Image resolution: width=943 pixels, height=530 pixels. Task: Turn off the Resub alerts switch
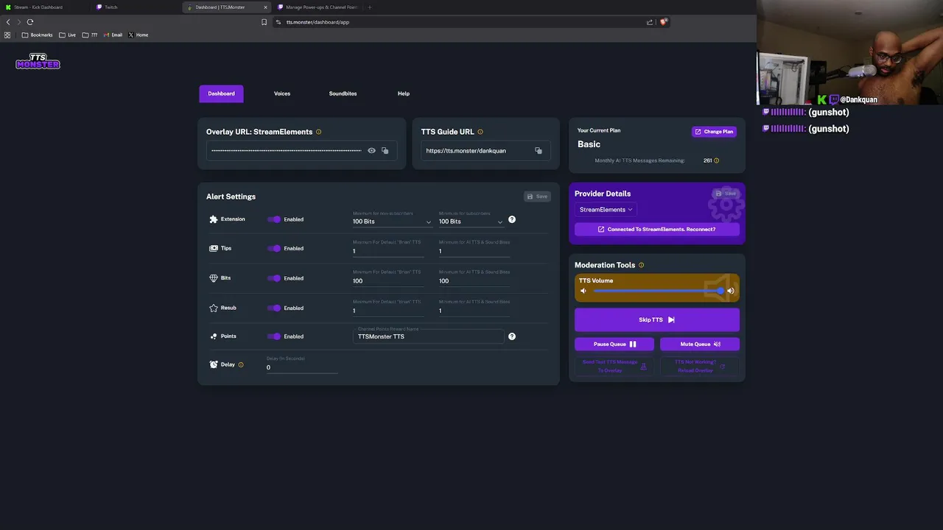click(x=274, y=308)
